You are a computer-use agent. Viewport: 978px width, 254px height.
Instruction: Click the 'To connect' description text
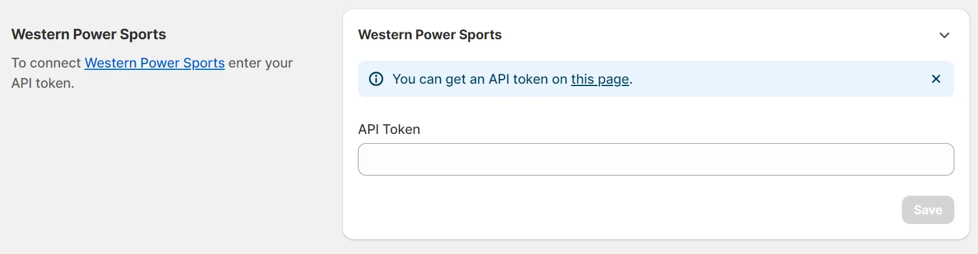(46, 63)
